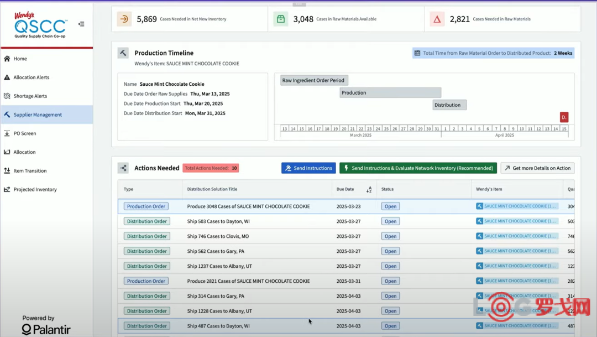The height and width of the screenshot is (337, 597).
Task: Click the Actions Needed share icon
Action: (x=123, y=168)
